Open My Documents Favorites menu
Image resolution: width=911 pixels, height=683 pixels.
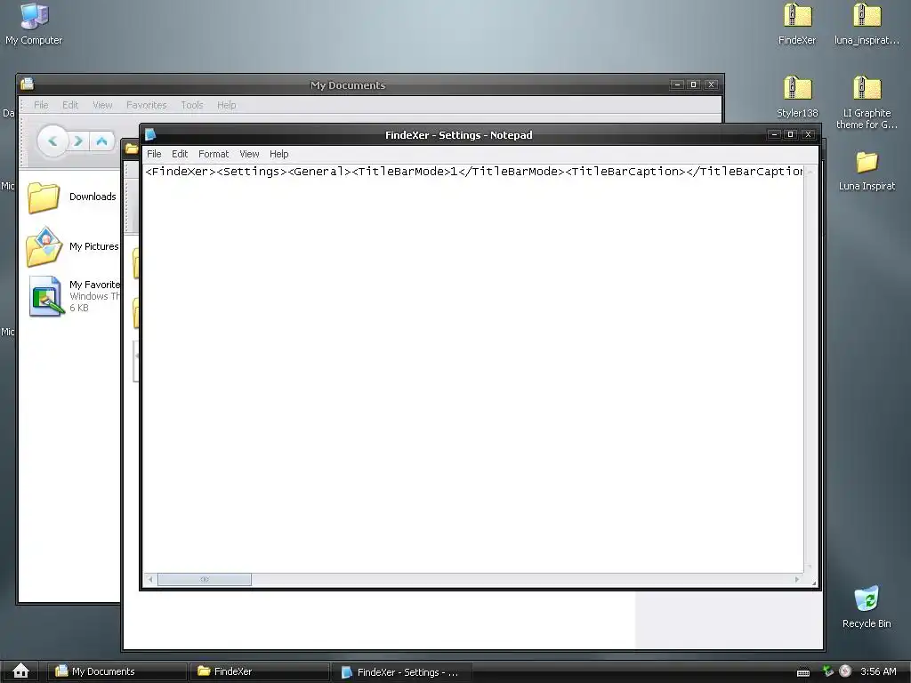(x=147, y=105)
